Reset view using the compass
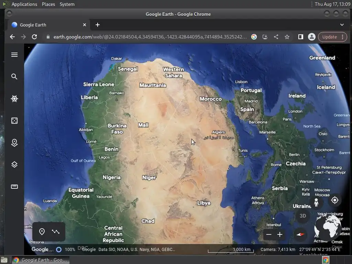Screen dimensions: 352x264 point(300,234)
